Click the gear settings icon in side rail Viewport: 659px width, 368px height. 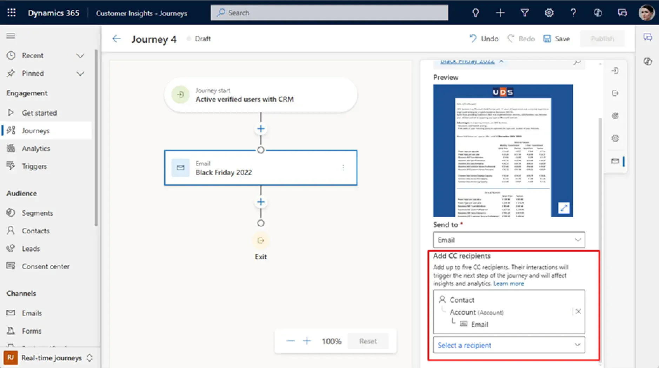click(615, 138)
